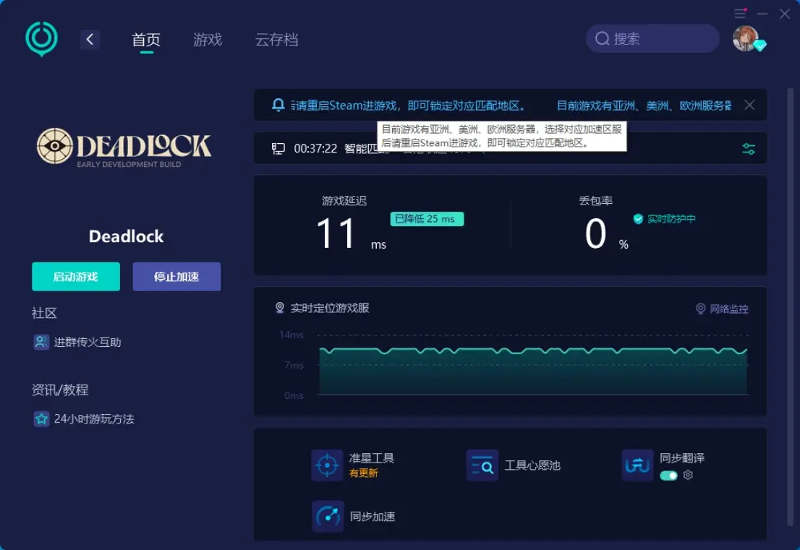
Task: Open the 云存档 tab
Action: click(276, 39)
